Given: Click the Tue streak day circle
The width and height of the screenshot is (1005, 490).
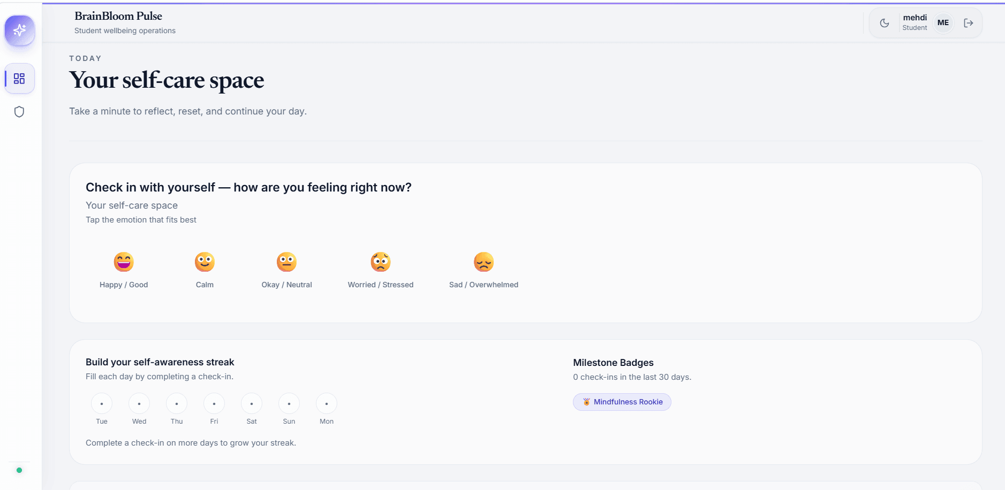Looking at the screenshot, I should tap(102, 403).
